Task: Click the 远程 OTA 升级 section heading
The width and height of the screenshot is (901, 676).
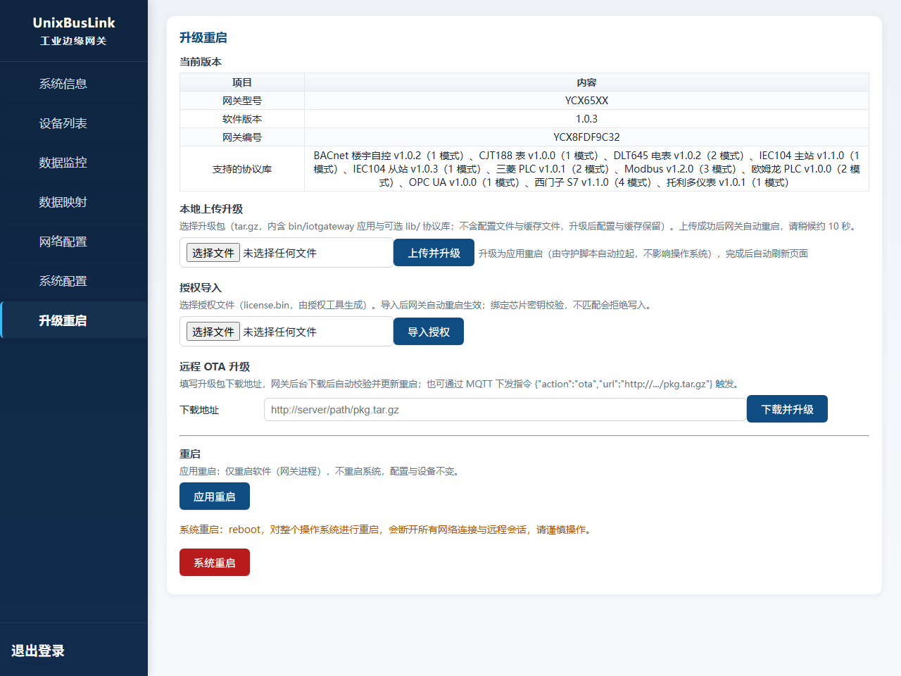Action: tap(215, 367)
